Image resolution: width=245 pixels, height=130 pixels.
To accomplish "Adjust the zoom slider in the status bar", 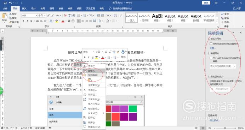I will (x=225, y=128).
